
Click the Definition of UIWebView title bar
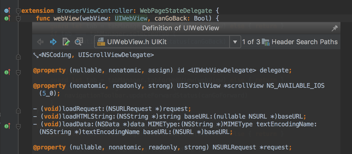pyautogui.click(x=180, y=28)
